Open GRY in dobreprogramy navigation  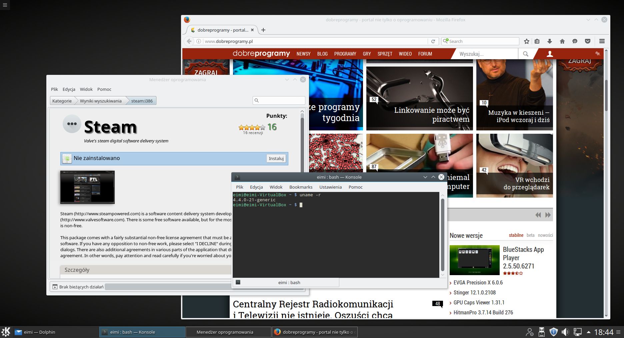pyautogui.click(x=367, y=54)
